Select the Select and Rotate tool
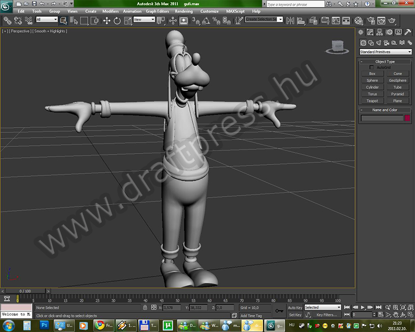This screenshot has height=332, width=415. pyautogui.click(x=117, y=20)
